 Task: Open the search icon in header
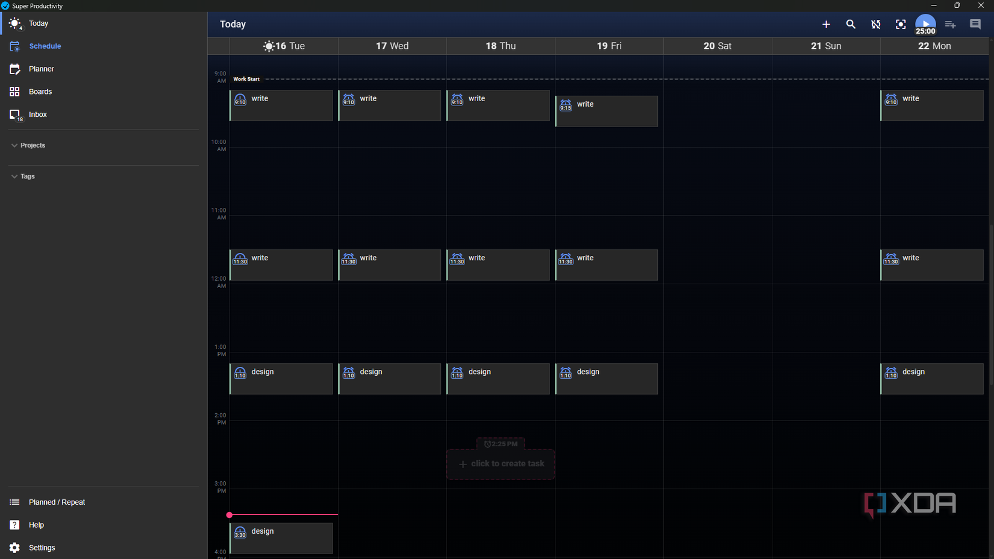pos(851,24)
